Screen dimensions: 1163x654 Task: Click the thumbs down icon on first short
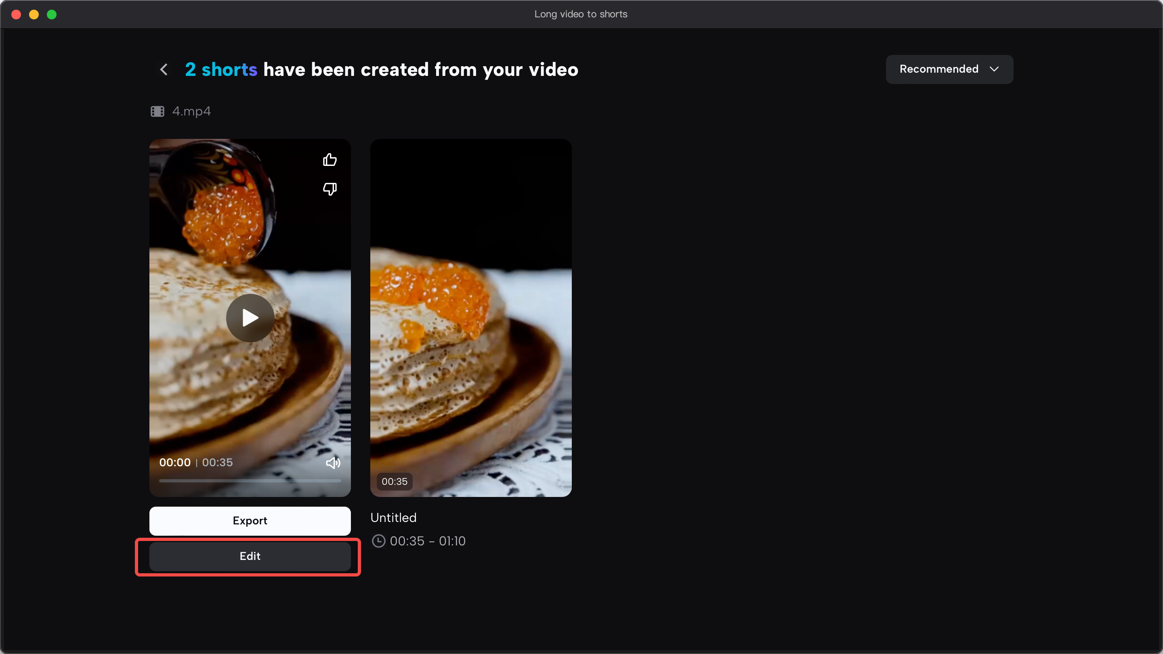click(330, 189)
